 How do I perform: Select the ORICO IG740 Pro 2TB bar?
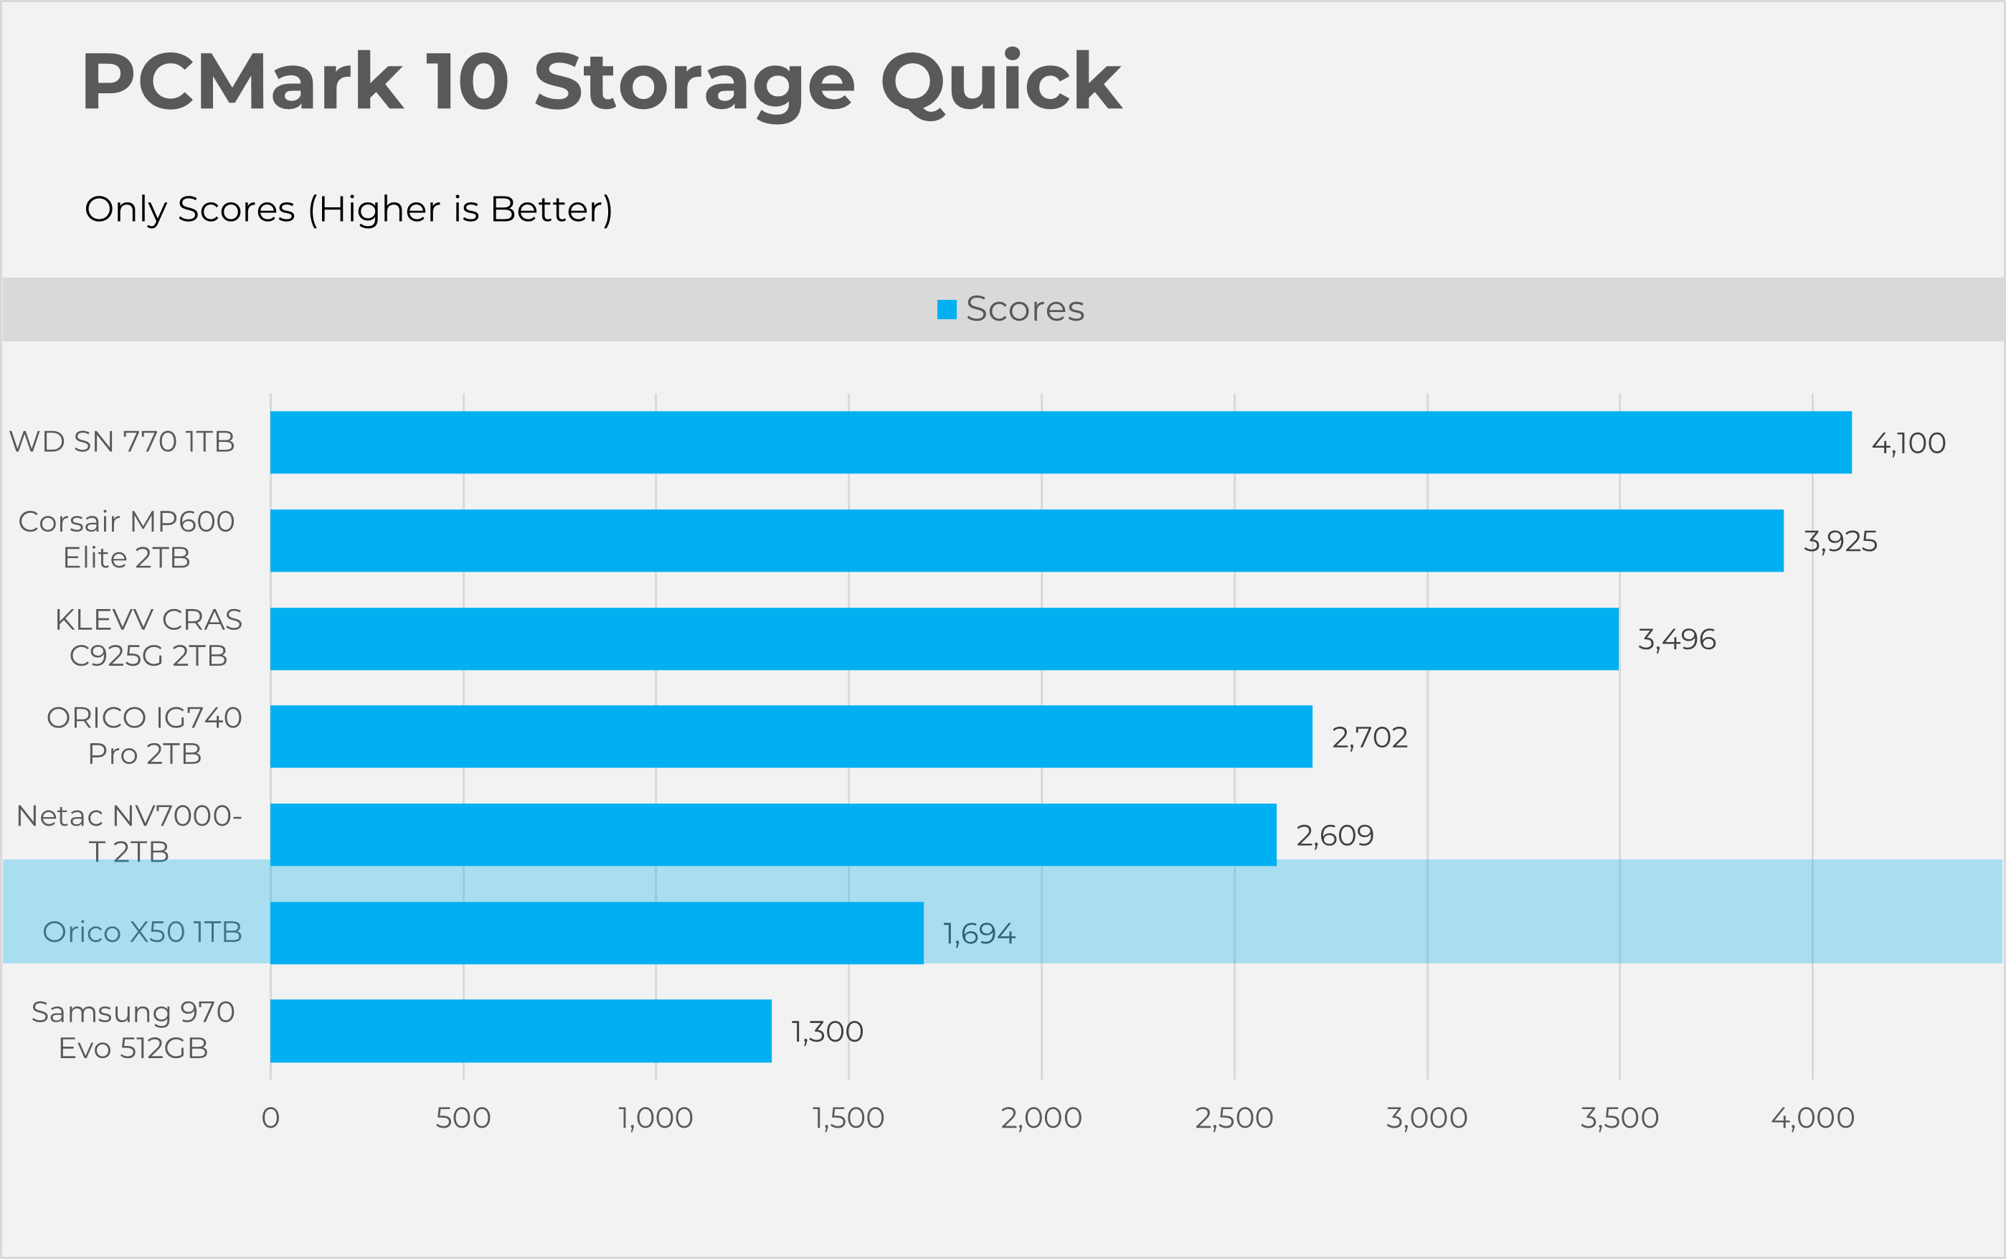tap(791, 736)
